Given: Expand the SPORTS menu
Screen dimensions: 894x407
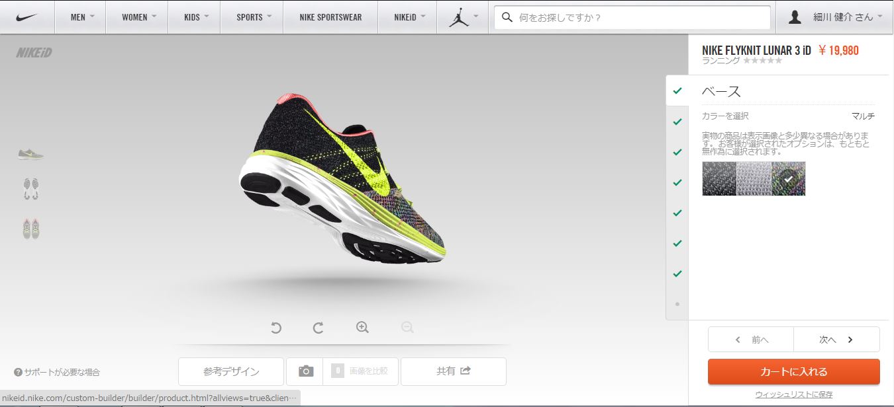Looking at the screenshot, I should point(254,17).
